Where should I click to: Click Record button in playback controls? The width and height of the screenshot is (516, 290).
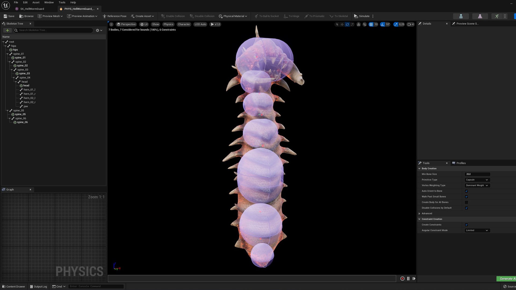(402, 279)
